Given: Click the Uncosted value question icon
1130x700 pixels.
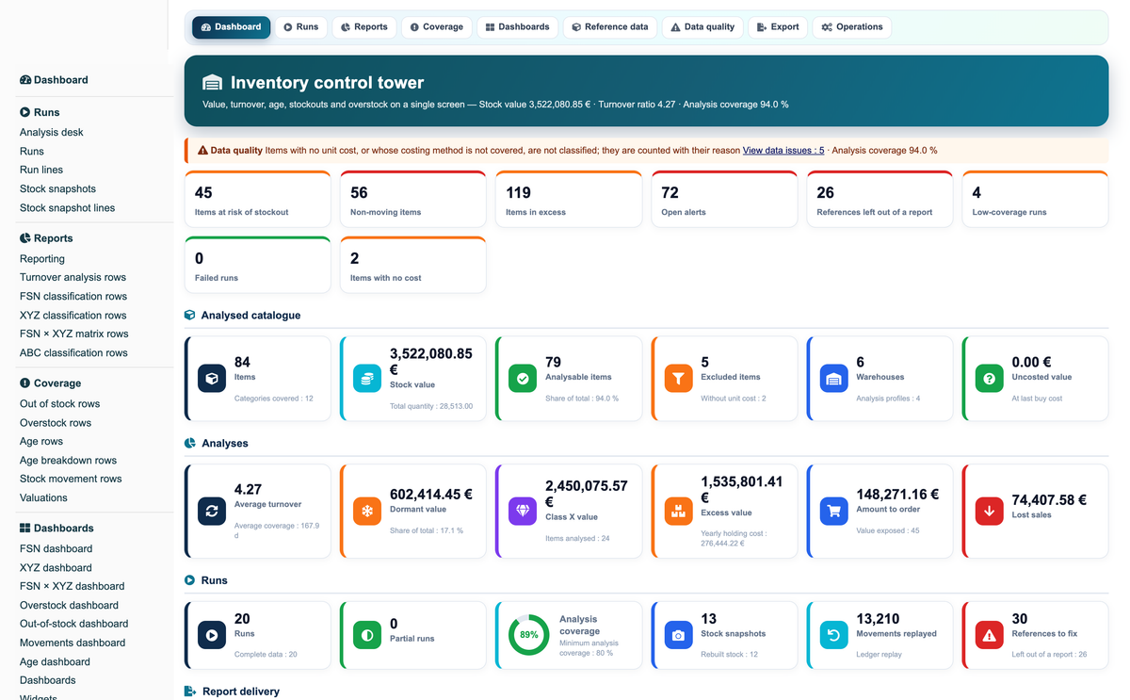Looking at the screenshot, I should tap(989, 379).
